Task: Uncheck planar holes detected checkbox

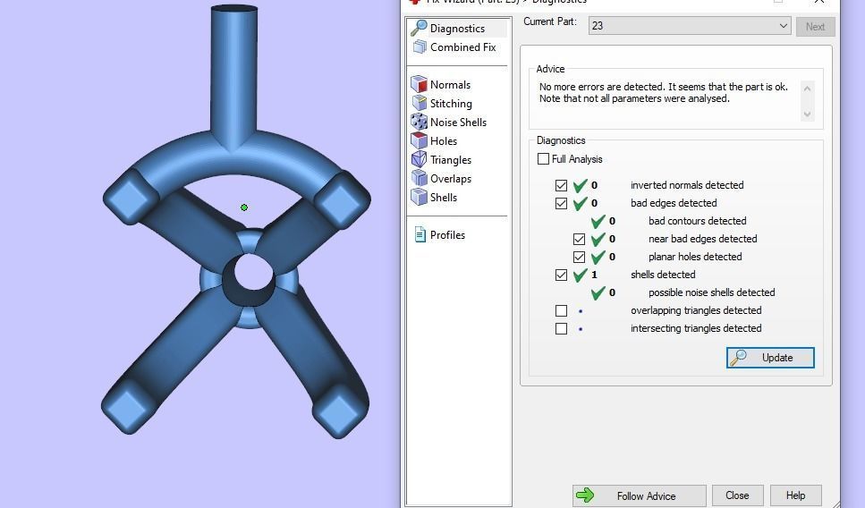Action: click(579, 257)
